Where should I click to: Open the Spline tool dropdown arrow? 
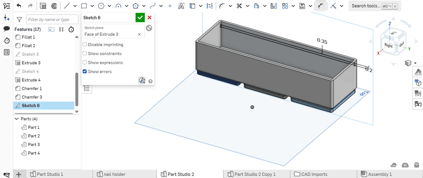161,6
